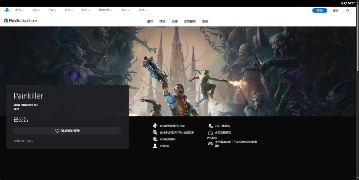
Task: Expand the PS5 dropdown menu
Action: pos(36,10)
